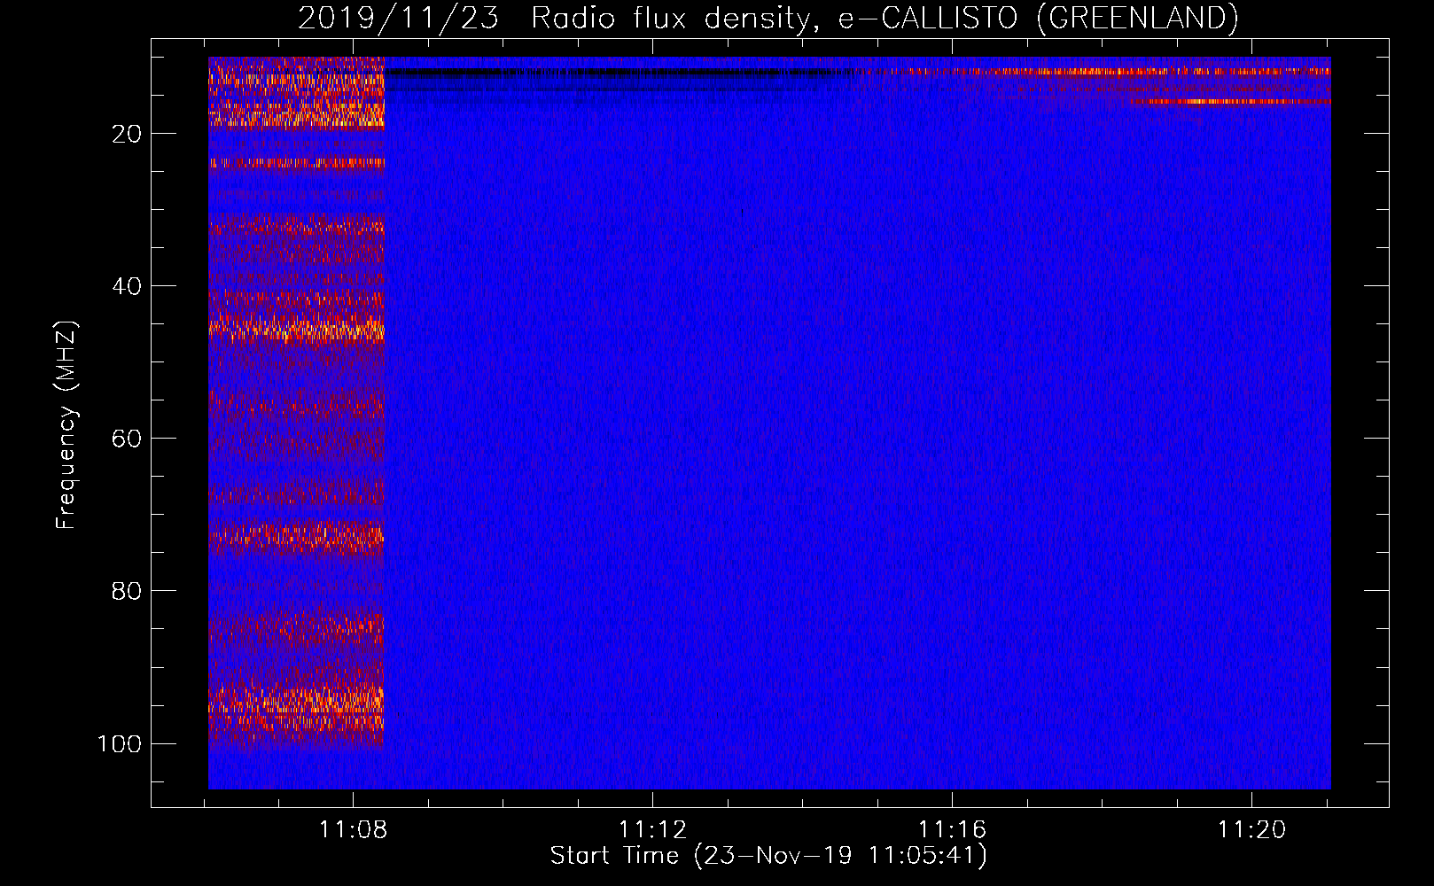The image size is (1434, 886).
Task: Click the '40' frequency tick label
Action: [127, 286]
